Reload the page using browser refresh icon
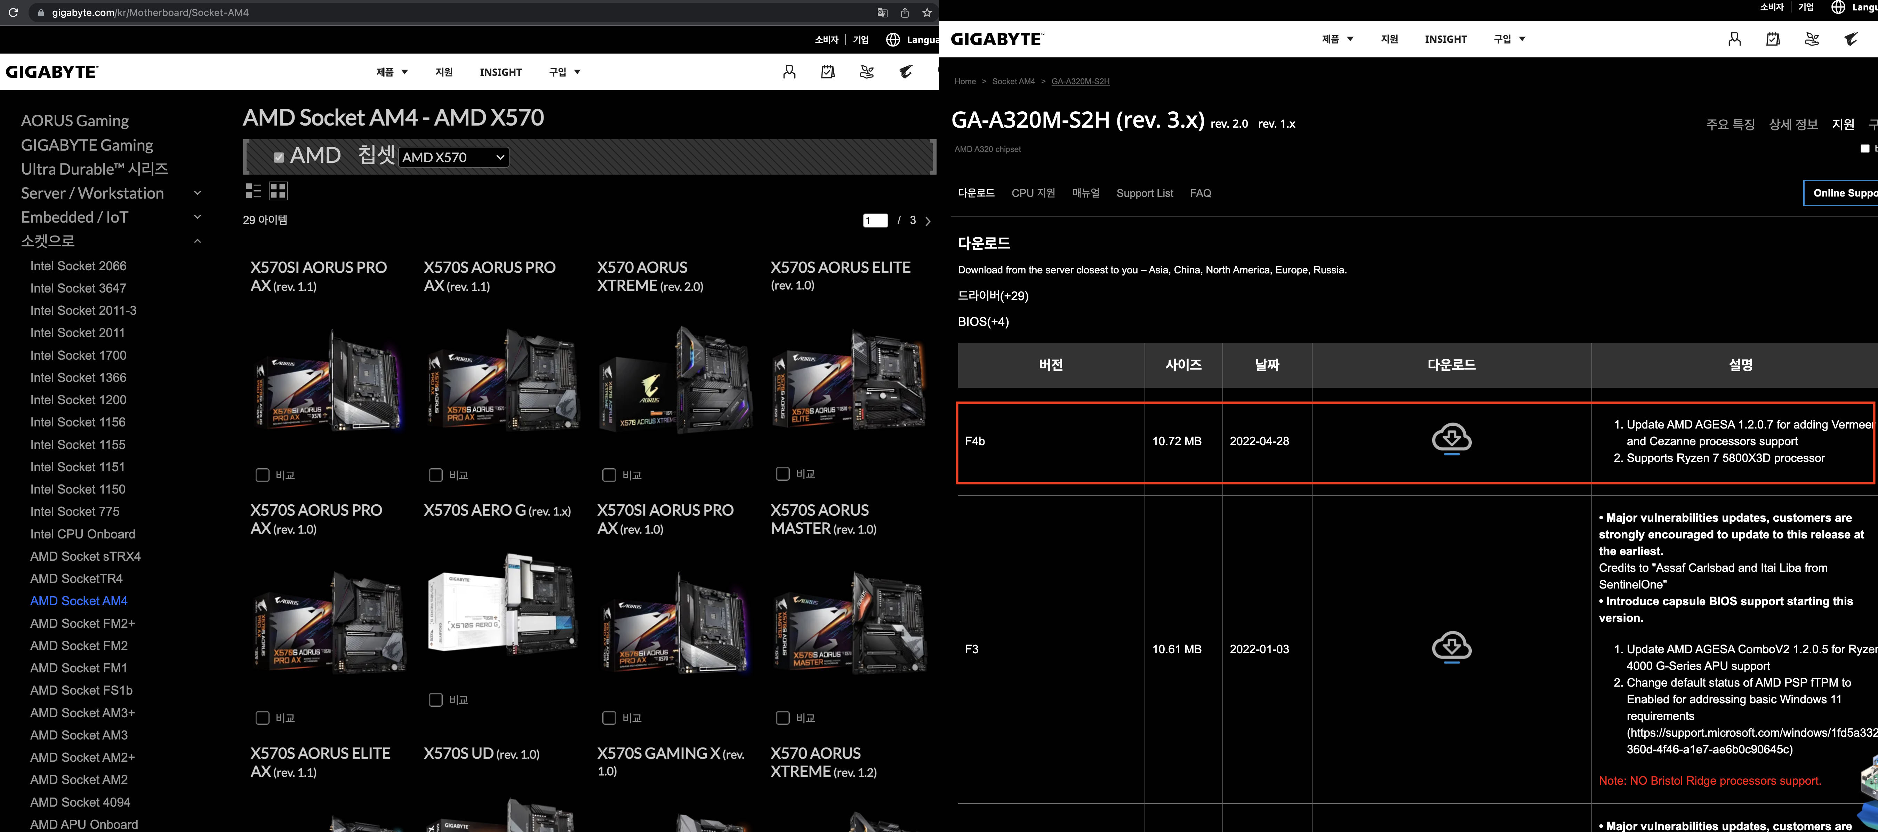Screen dimensions: 1878x832 click(x=13, y=13)
